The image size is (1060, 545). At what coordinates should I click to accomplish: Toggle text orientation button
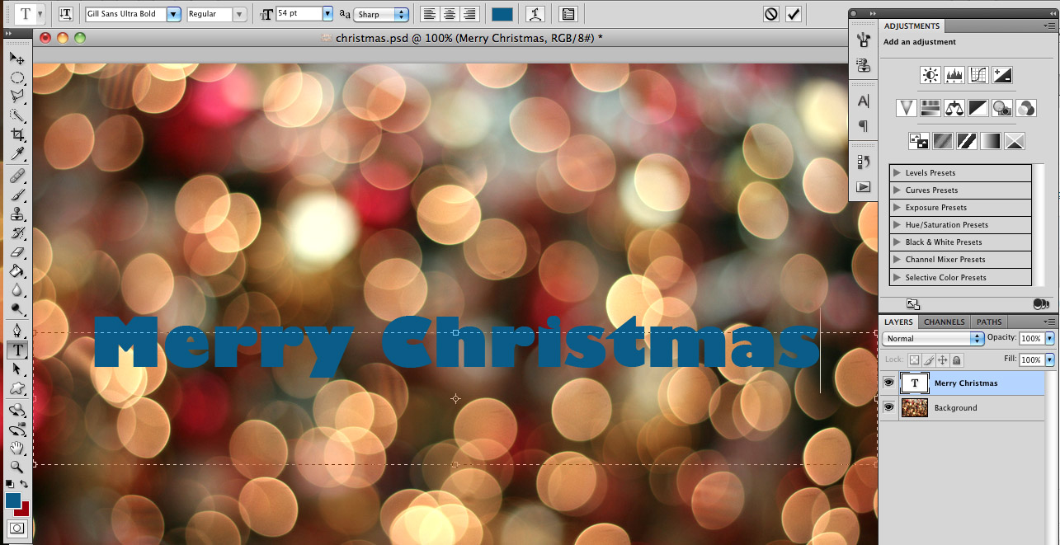(66, 14)
